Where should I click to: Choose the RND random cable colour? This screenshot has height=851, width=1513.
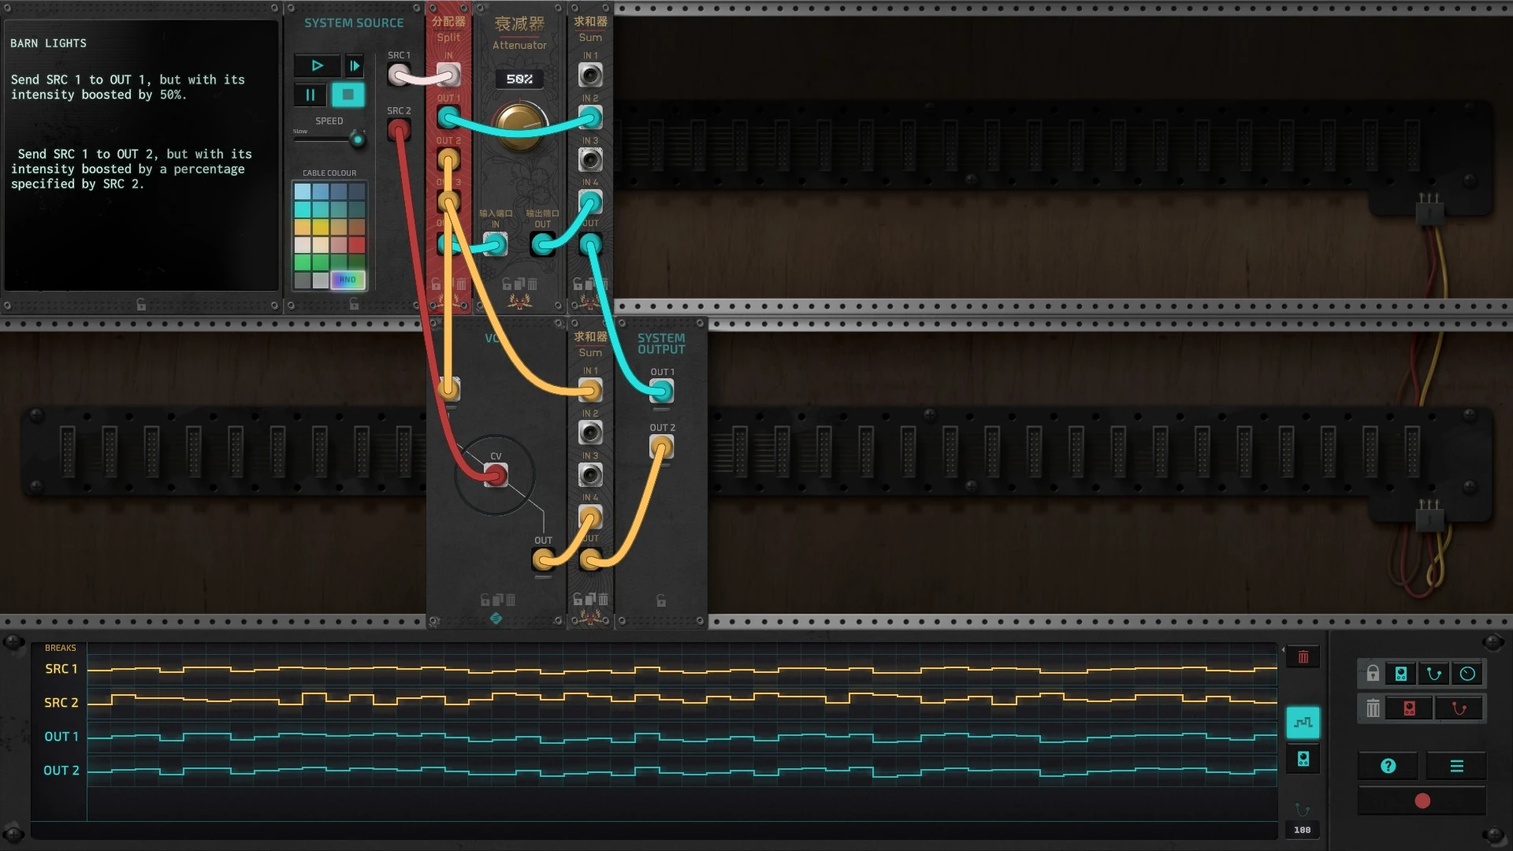point(348,280)
